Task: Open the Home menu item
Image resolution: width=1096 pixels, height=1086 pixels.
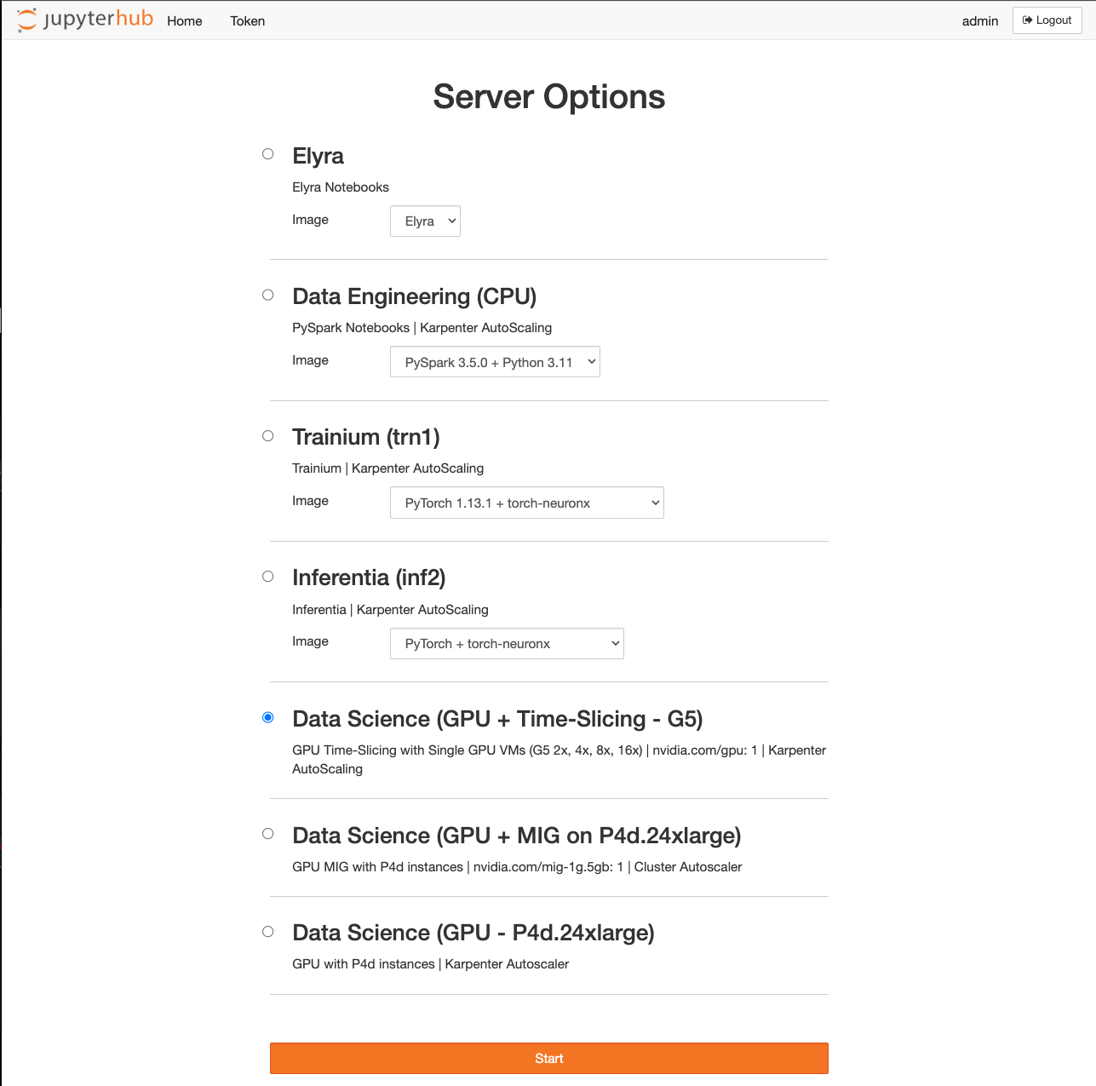Action: coord(185,21)
